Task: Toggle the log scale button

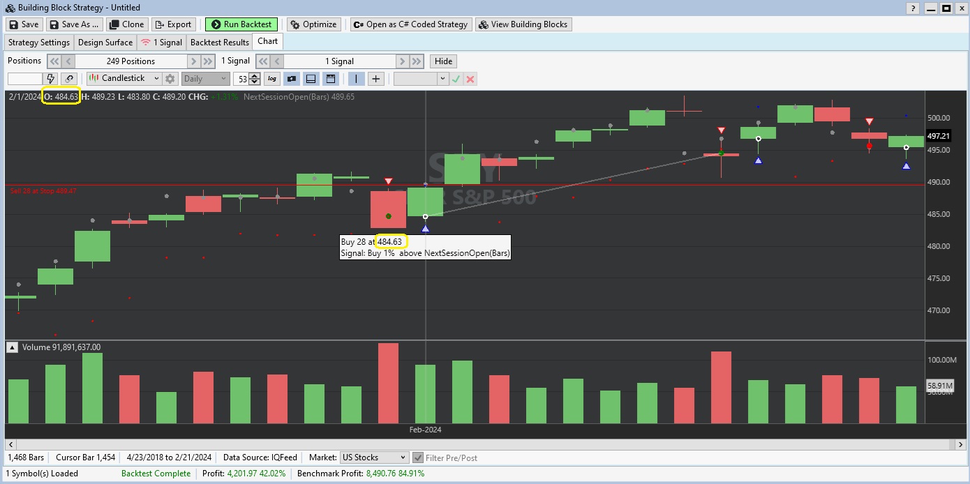Action: point(272,79)
